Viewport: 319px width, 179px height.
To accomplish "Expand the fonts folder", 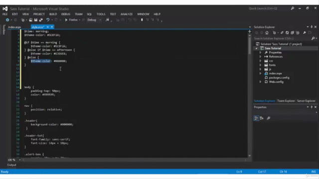I will pos(260,65).
